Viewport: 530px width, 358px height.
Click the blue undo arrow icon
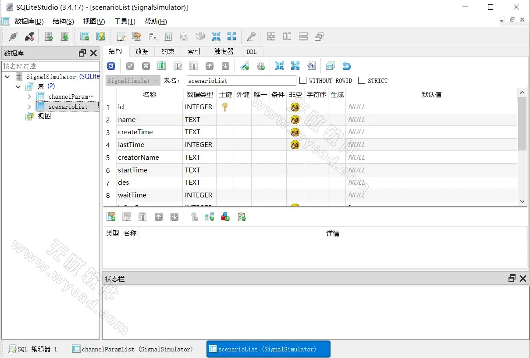coord(347,66)
